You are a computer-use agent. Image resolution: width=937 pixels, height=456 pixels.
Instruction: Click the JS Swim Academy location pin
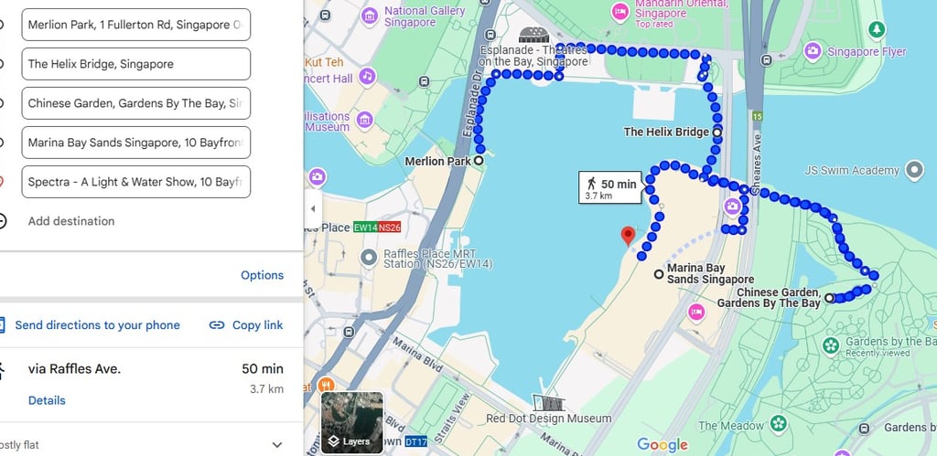[x=914, y=171]
